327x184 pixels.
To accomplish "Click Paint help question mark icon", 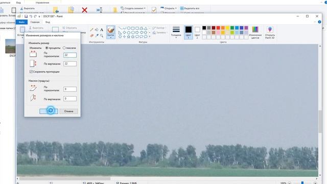I will click(x=319, y=22).
